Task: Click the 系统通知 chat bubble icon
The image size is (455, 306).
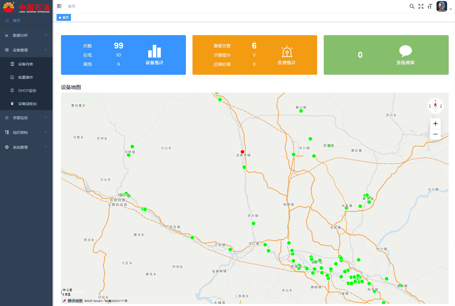Action: click(x=405, y=51)
